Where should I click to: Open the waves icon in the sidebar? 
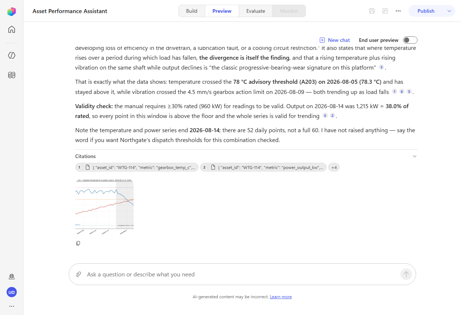(12, 75)
